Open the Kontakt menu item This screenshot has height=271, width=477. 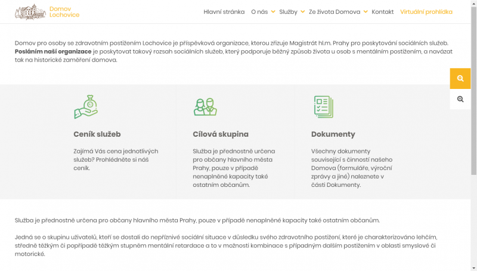382,12
